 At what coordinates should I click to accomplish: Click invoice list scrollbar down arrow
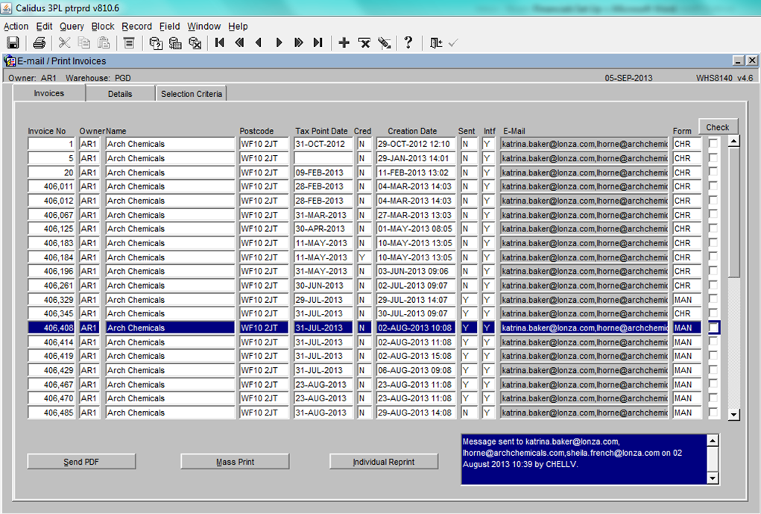tap(734, 414)
